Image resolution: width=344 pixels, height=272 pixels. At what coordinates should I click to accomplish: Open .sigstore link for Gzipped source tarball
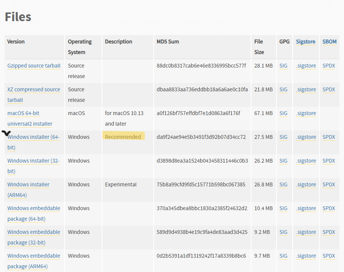[x=306, y=66]
